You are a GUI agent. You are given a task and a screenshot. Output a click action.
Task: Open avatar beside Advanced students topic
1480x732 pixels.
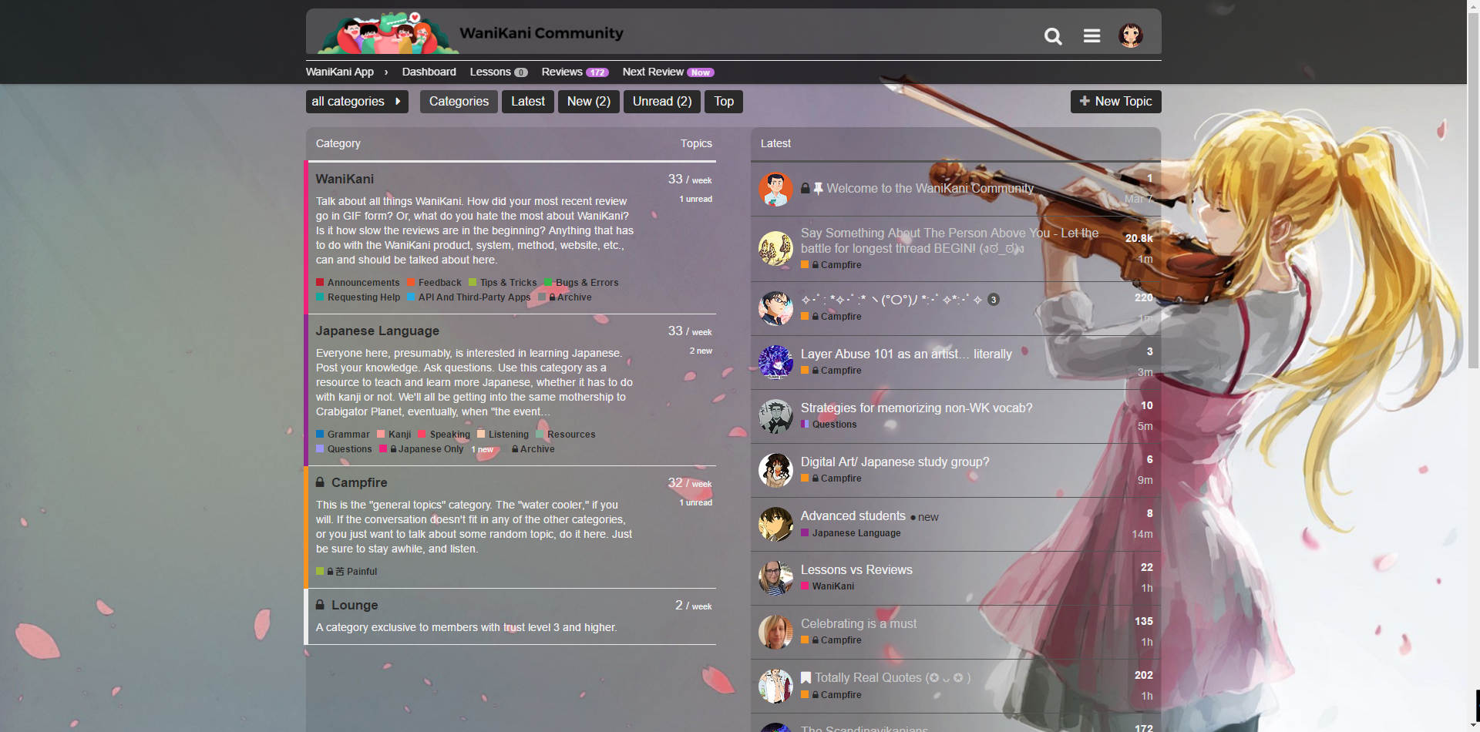pyautogui.click(x=775, y=524)
